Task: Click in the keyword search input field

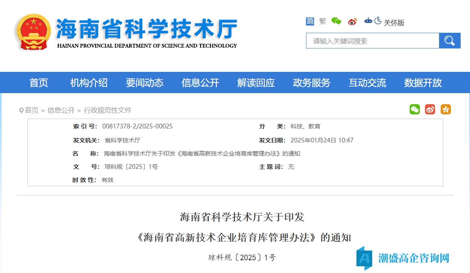Action: pyautogui.click(x=372, y=41)
